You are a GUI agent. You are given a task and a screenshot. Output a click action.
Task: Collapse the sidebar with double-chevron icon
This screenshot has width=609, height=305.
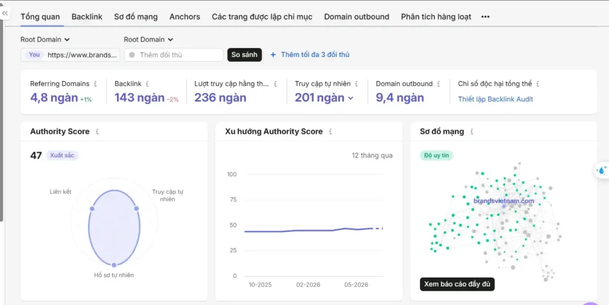point(5,14)
